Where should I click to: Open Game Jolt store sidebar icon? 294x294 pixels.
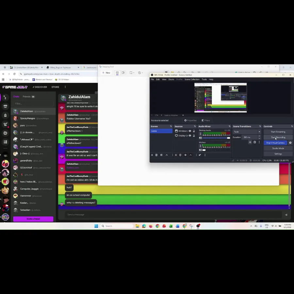pyautogui.click(x=5, y=106)
